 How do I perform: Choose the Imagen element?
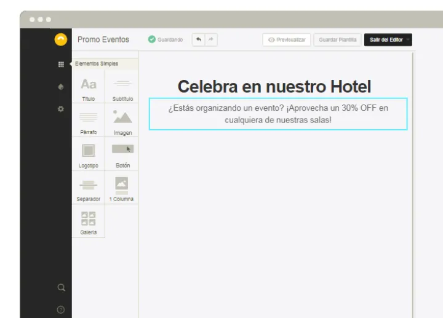point(122,120)
